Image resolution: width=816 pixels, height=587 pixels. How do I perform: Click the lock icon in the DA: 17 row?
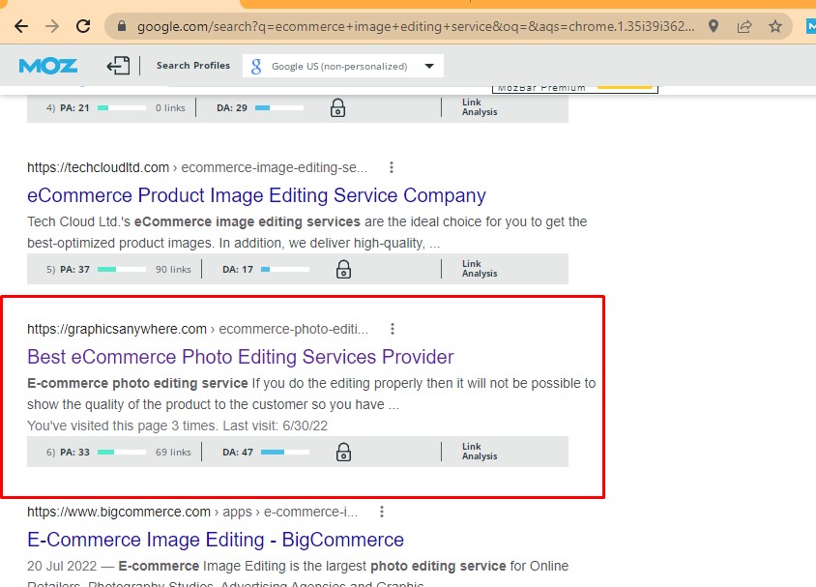click(343, 270)
